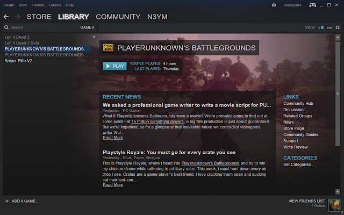The image size is (344, 215).
Task: Open the friends avatar thumbnail
Action: (334, 205)
